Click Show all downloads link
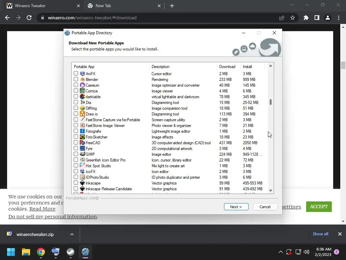346x260 pixels. [x=320, y=234]
